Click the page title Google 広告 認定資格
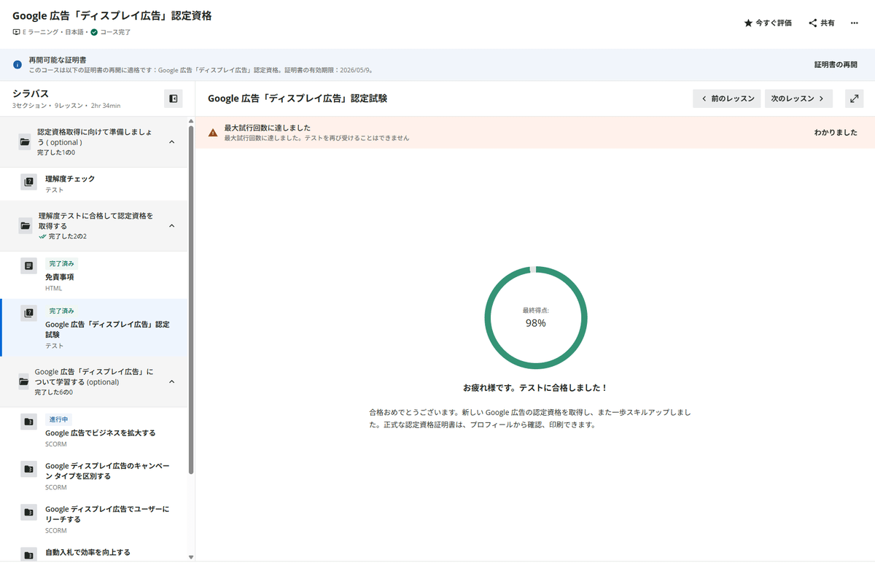The height and width of the screenshot is (563, 875). 112,15
